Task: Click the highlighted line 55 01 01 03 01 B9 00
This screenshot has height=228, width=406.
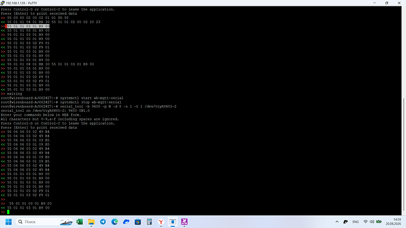Action: 28,26
